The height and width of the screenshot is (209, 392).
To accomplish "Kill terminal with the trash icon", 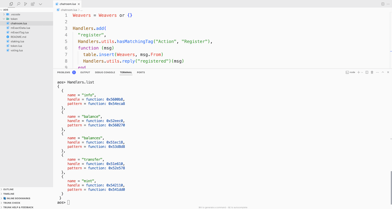I will pos(372,72).
